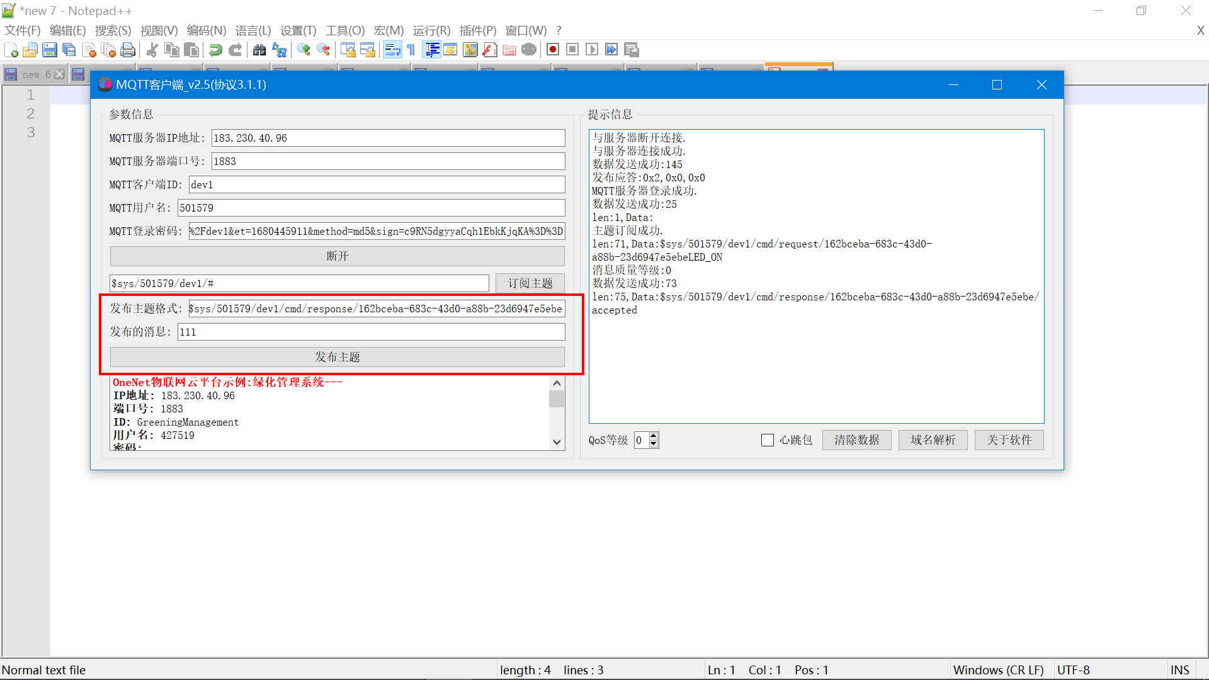The height and width of the screenshot is (680, 1209).
Task: Open the Document Map icon
Action: 470,50
